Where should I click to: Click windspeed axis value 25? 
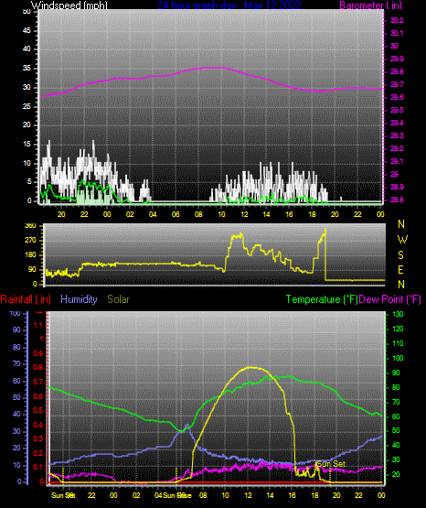(27, 106)
